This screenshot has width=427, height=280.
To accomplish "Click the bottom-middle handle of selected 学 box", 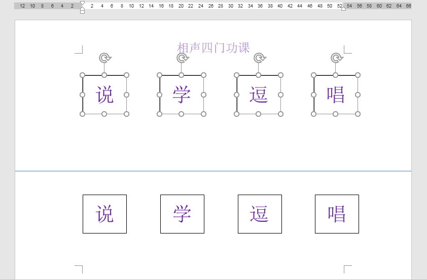I will pos(182,114).
